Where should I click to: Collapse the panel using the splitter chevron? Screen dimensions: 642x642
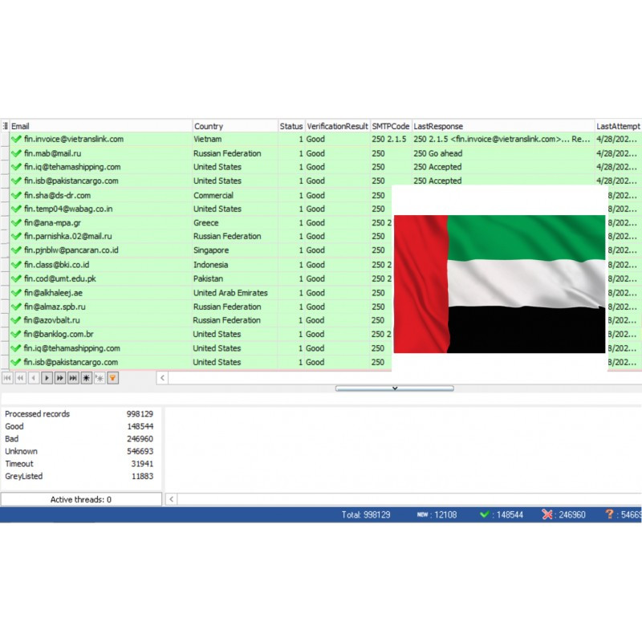(x=394, y=388)
